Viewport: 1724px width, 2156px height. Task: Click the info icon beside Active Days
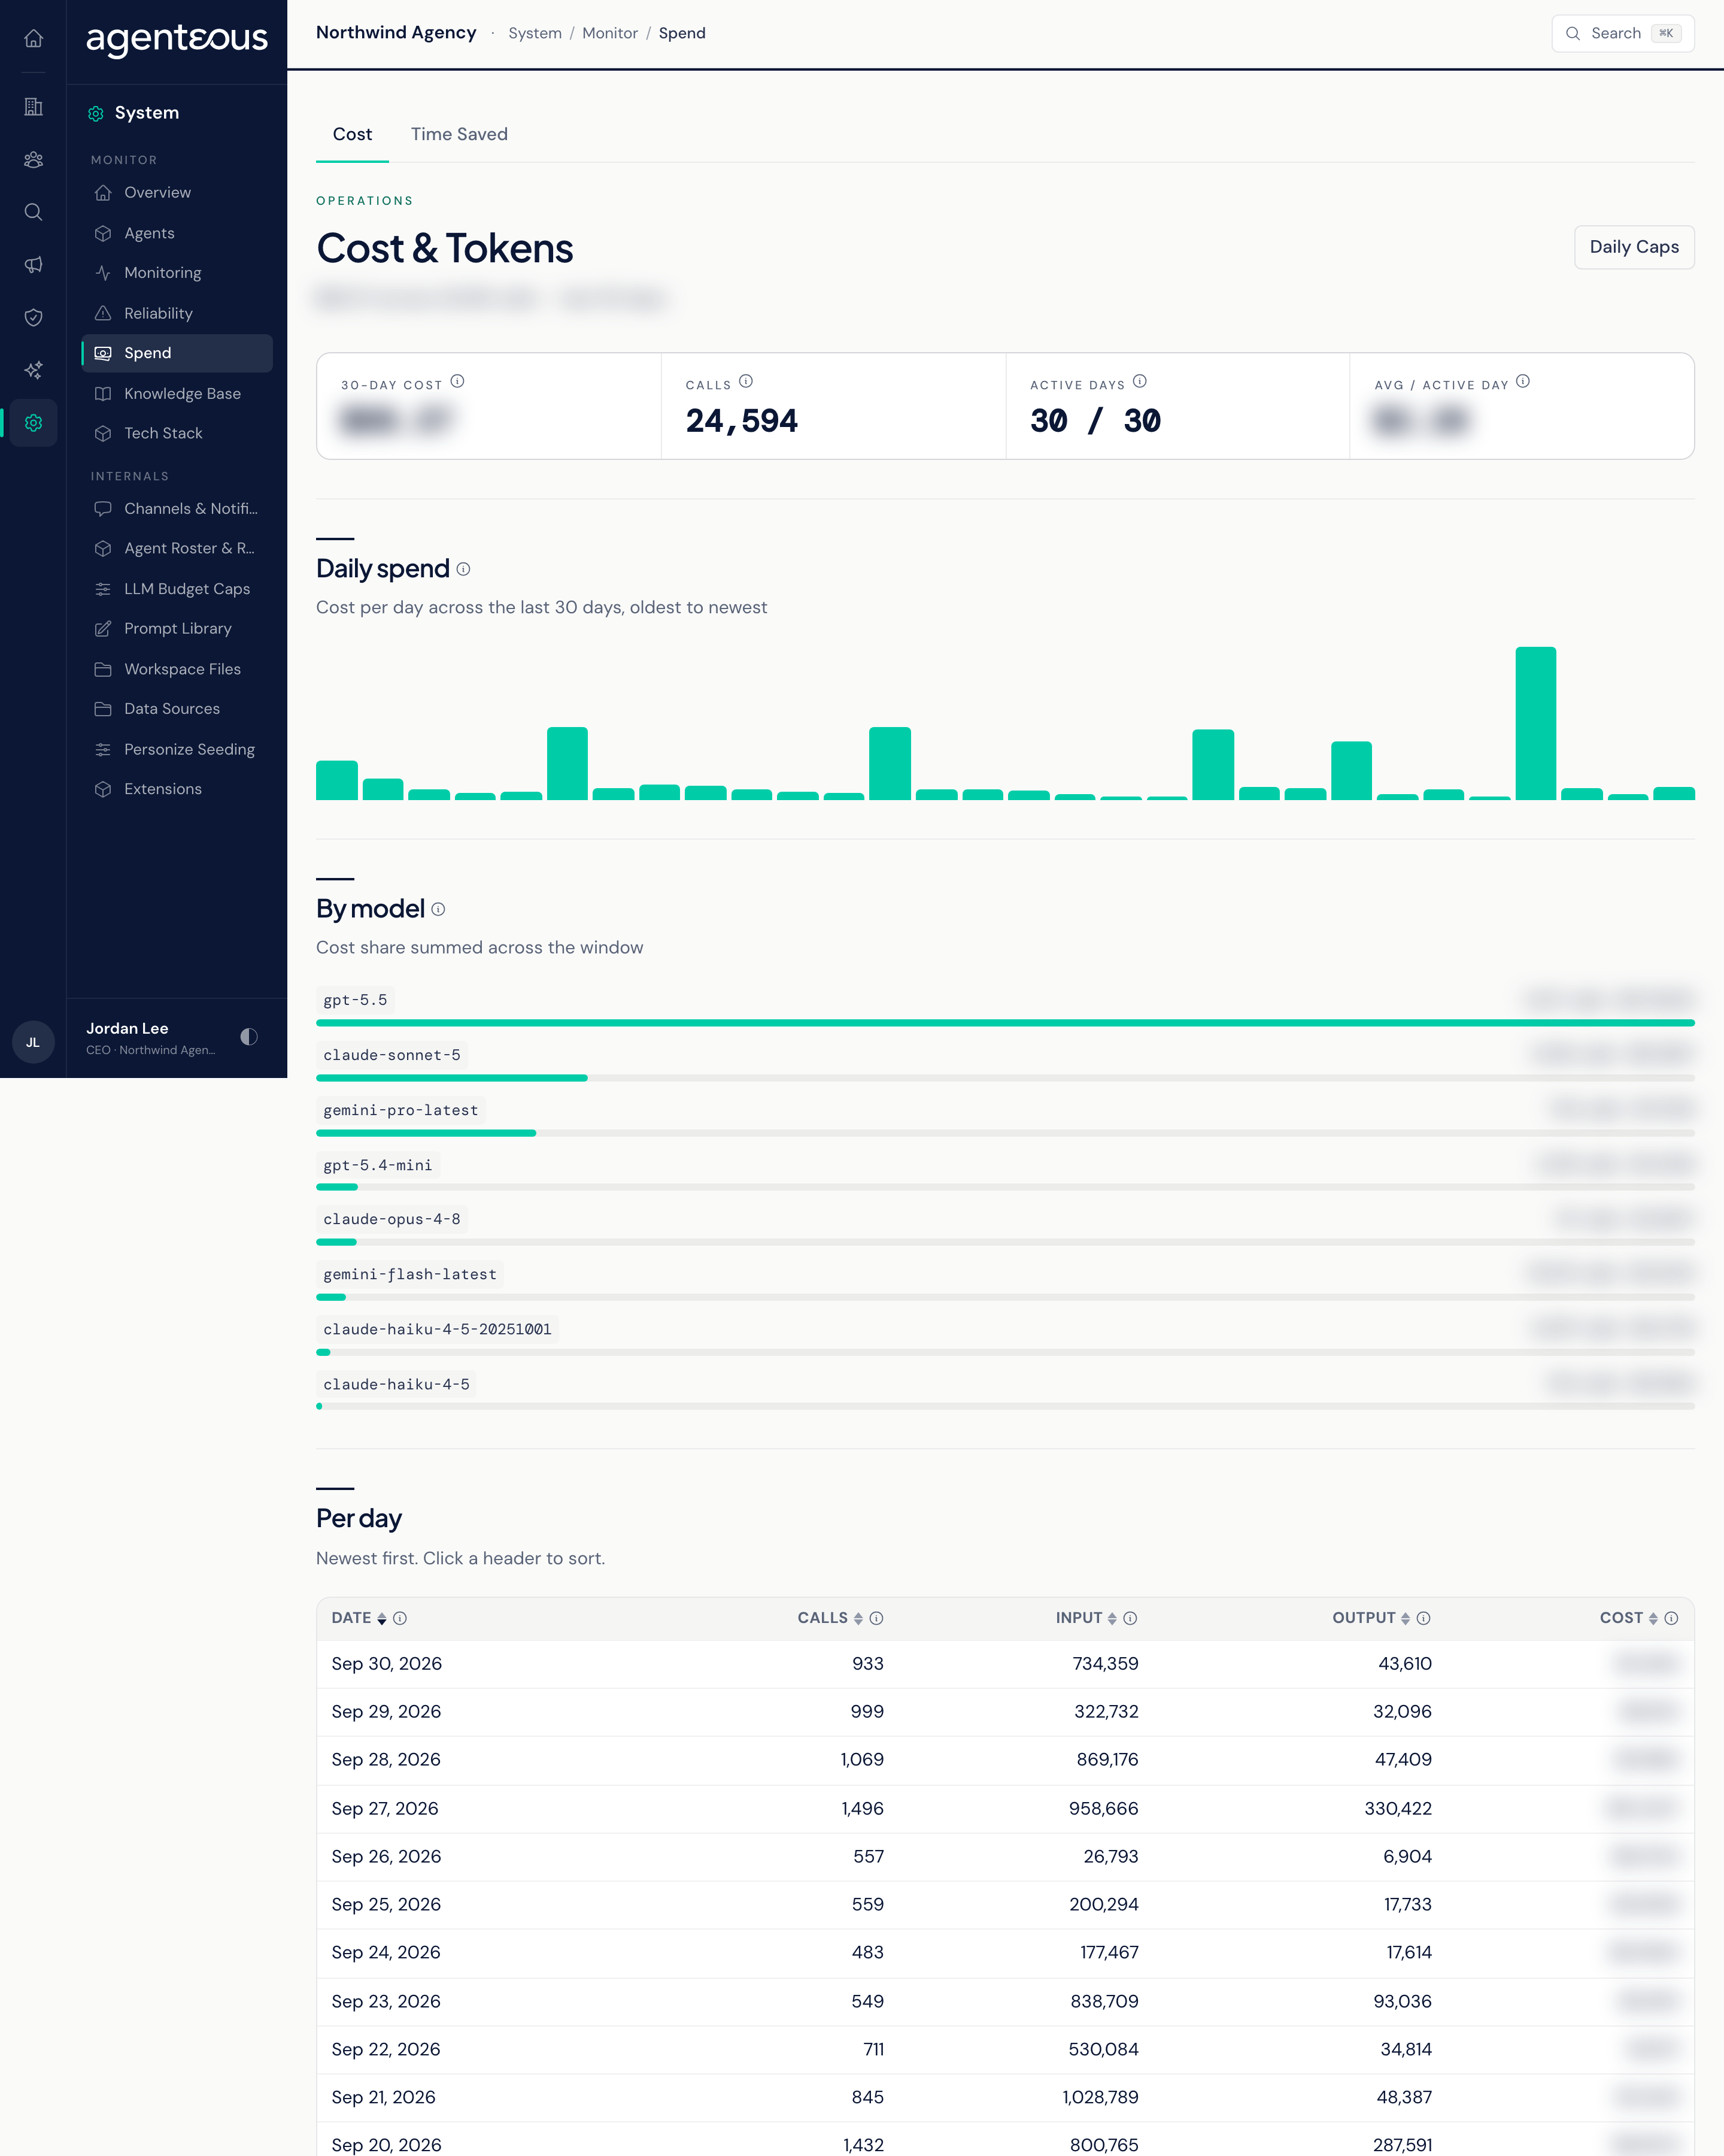pos(1139,381)
